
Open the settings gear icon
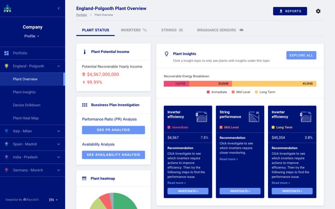(318, 11)
